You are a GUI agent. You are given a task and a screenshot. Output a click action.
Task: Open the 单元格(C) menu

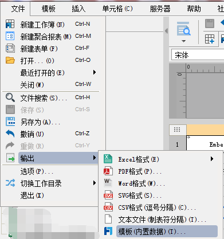tap(117, 9)
